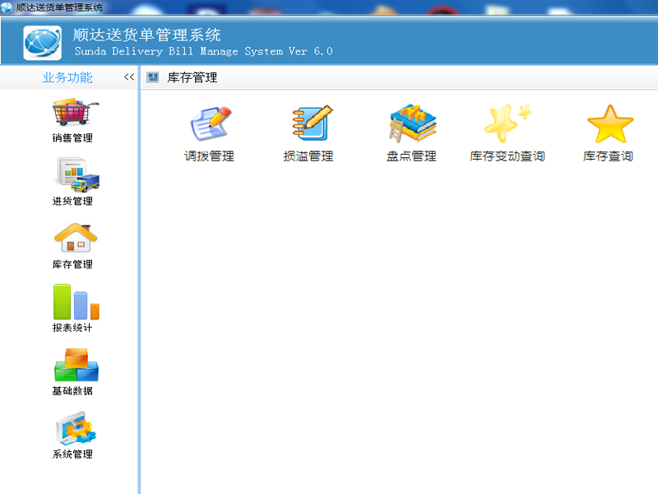The width and height of the screenshot is (658, 494).
Task: Click the small icon beside 库存管理 heading
Action: click(152, 77)
